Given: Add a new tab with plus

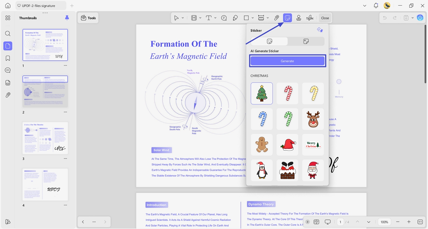Looking at the screenshot, I should (72, 6).
